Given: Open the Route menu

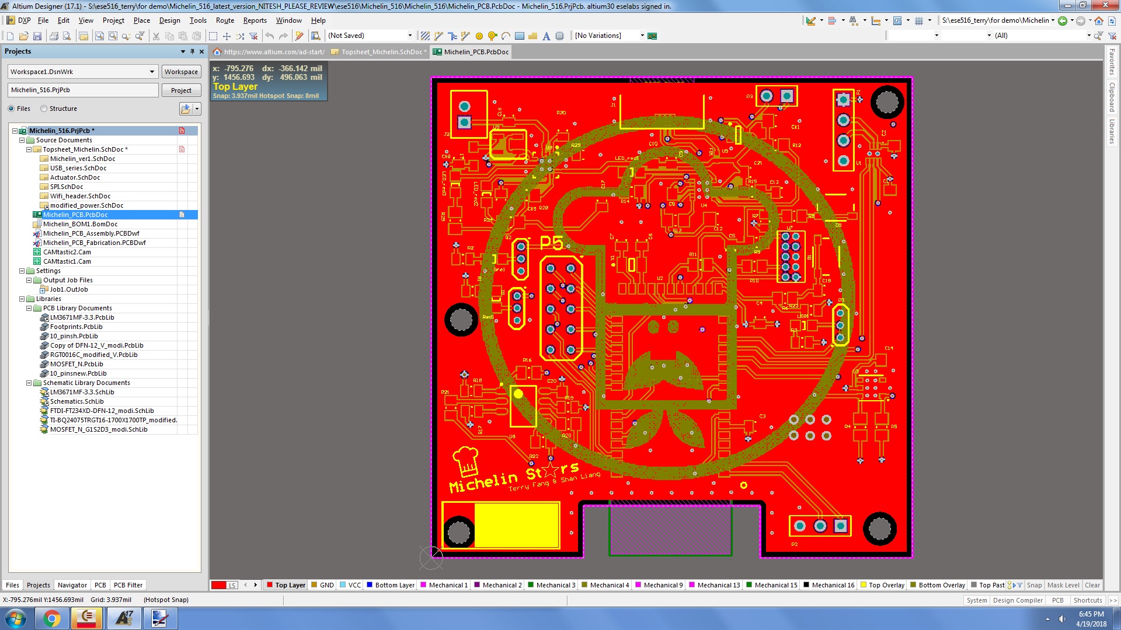Looking at the screenshot, I should pos(225,20).
